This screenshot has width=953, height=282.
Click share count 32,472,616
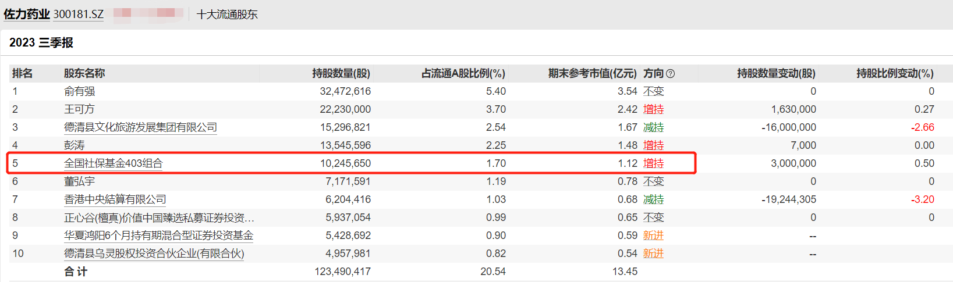pos(345,91)
